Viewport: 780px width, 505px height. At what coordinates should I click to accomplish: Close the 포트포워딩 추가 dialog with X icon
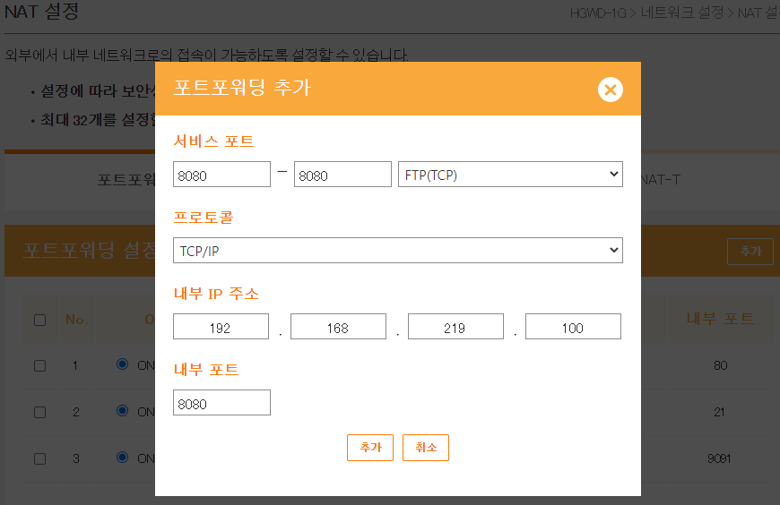[x=611, y=90]
